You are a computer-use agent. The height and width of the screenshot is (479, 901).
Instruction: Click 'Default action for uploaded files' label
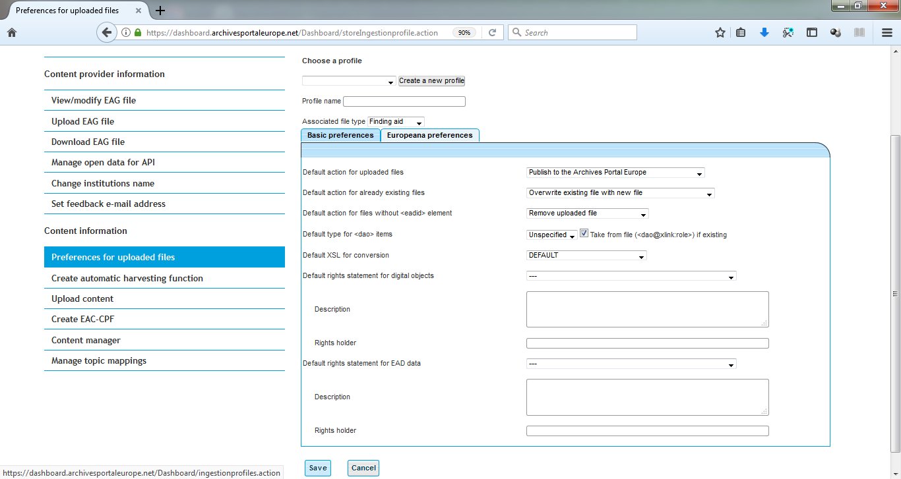[353, 172]
